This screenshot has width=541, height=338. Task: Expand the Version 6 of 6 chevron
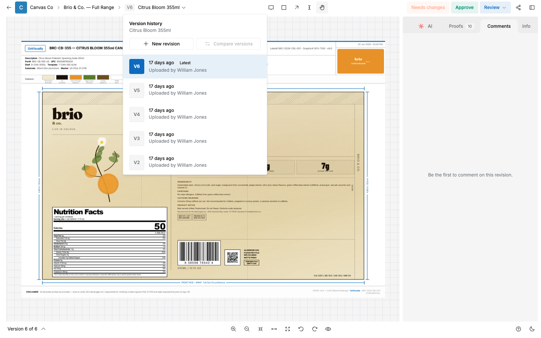44,329
